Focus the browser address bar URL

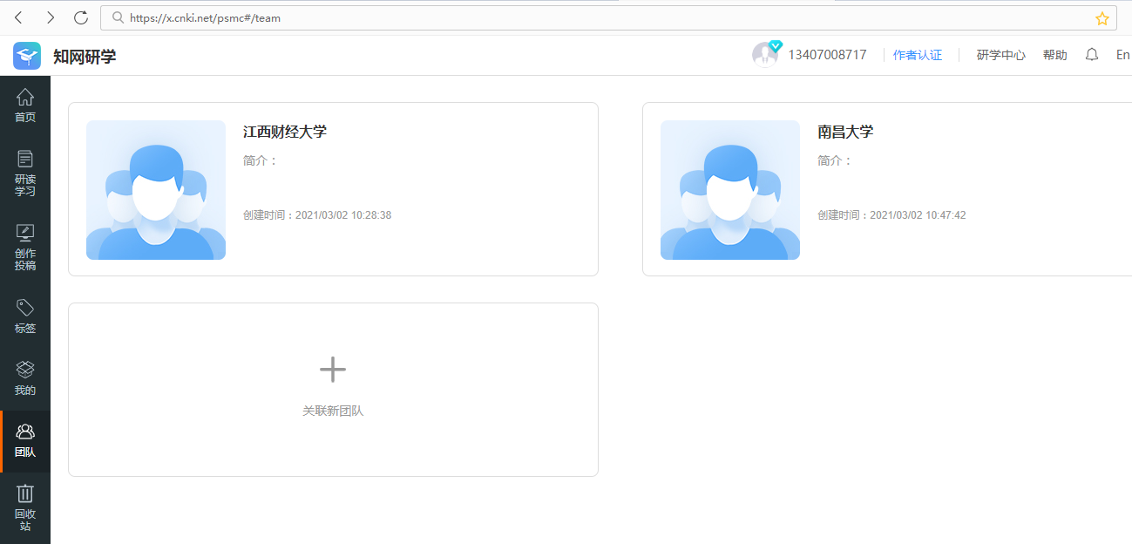point(610,17)
